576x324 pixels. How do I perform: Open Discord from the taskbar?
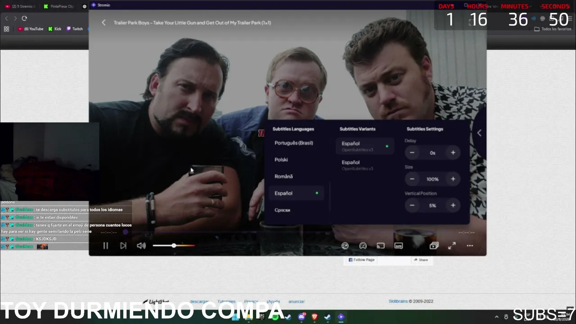301,317
